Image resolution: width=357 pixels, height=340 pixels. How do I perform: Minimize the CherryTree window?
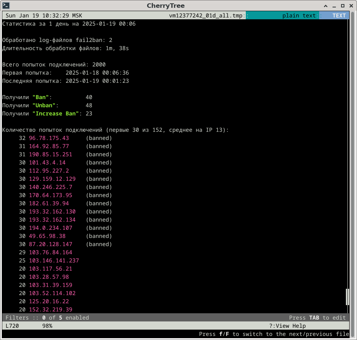tap(334, 6)
